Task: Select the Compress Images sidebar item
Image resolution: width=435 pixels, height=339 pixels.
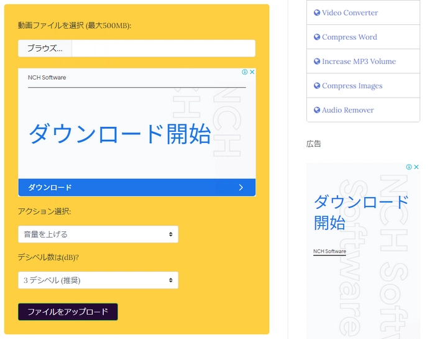Action: click(x=352, y=86)
